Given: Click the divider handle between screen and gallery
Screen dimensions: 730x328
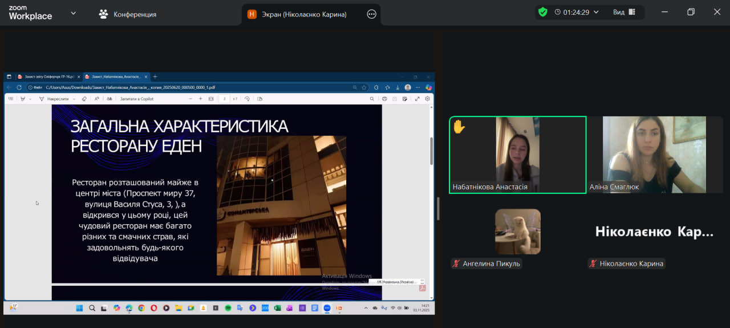Looking at the screenshot, I should (x=438, y=208).
